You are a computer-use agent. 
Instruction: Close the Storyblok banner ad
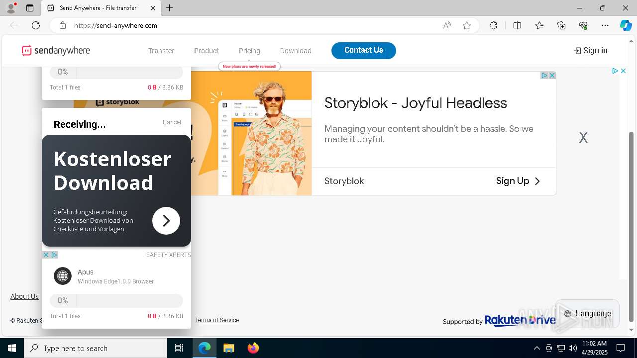[x=552, y=76]
